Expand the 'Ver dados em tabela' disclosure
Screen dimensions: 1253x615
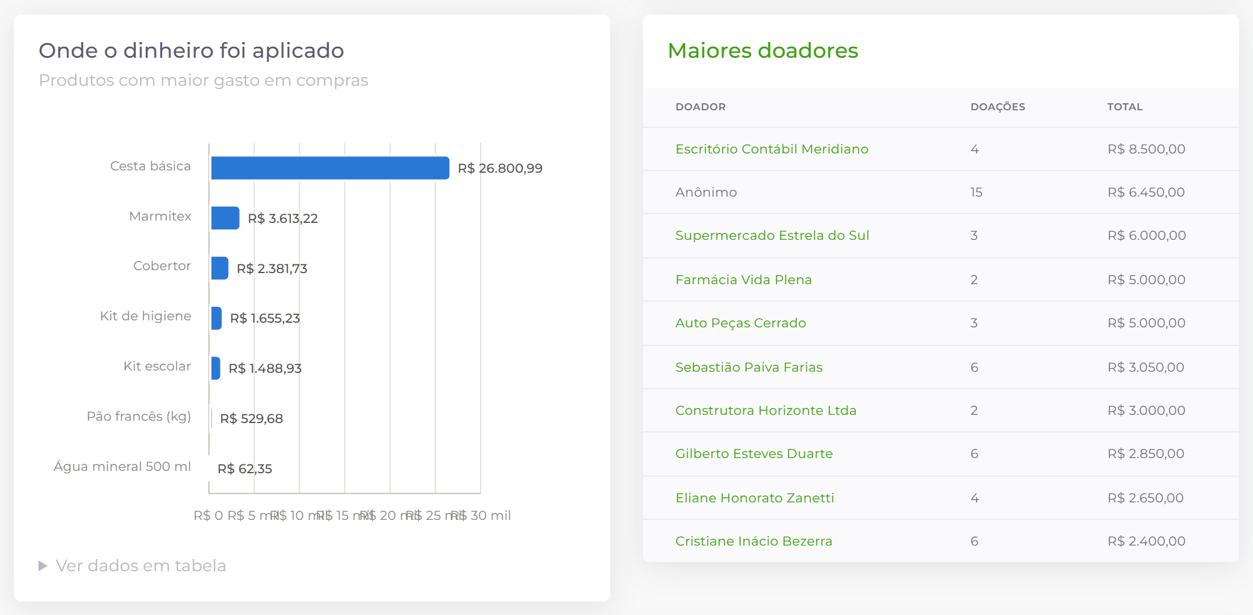[x=132, y=565]
